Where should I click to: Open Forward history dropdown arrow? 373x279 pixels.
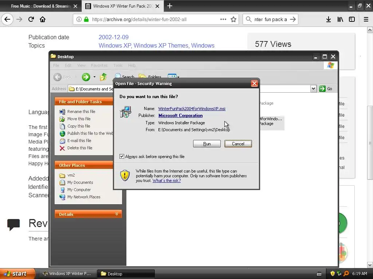click(x=94, y=77)
